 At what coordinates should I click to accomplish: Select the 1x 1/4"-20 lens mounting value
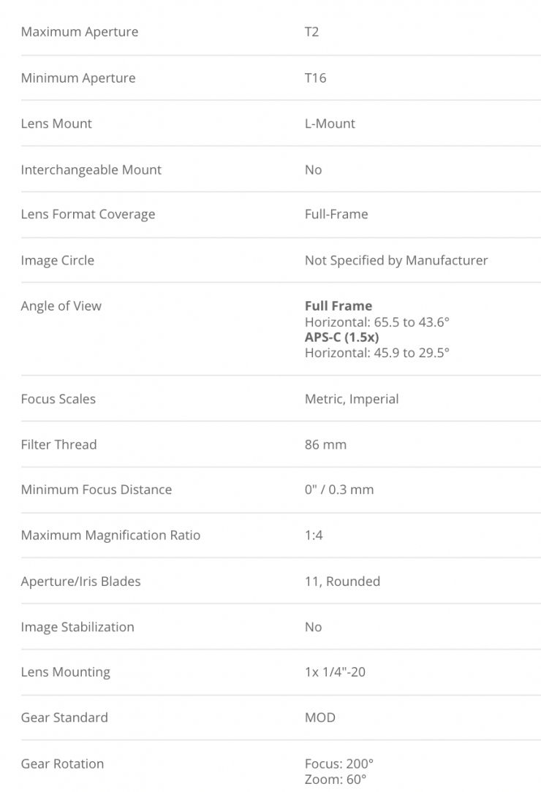coord(335,671)
